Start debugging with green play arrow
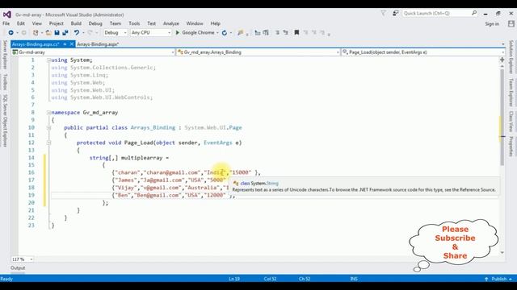 coord(178,32)
